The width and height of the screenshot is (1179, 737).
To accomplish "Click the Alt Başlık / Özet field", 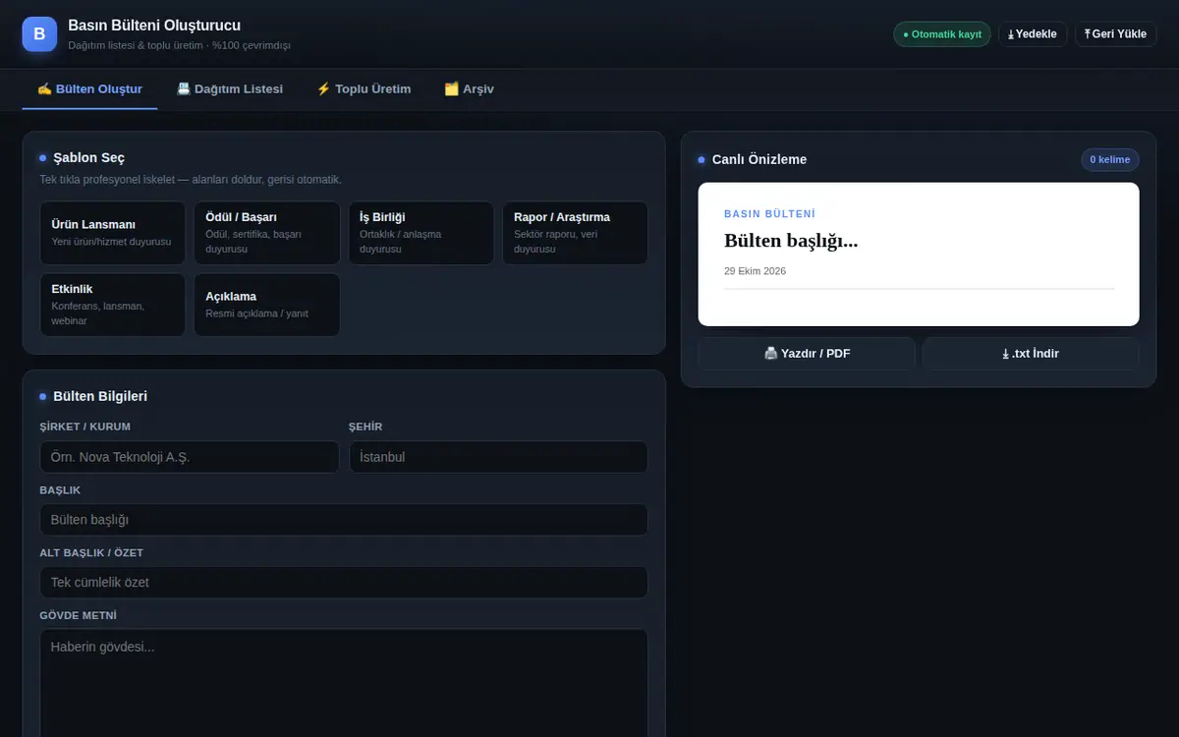I will coord(344,583).
